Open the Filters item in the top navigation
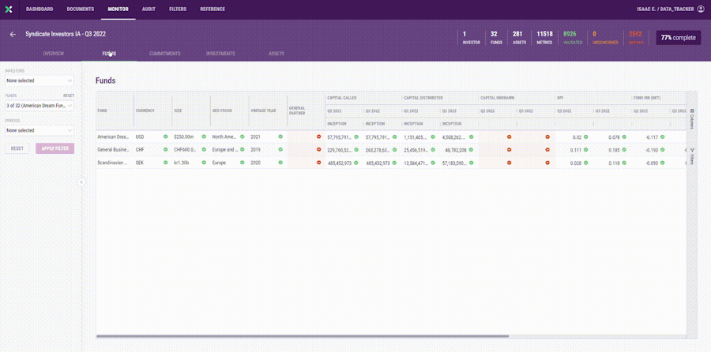 coord(178,9)
